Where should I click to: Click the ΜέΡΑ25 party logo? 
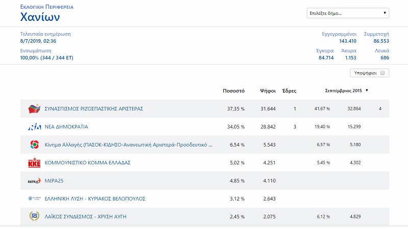(x=34, y=181)
